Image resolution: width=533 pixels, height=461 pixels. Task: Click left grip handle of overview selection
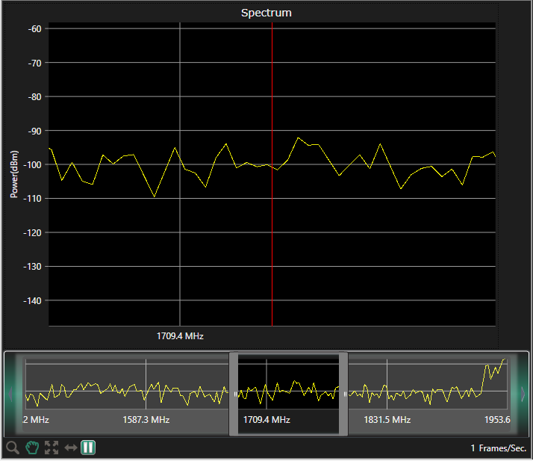[x=234, y=394]
